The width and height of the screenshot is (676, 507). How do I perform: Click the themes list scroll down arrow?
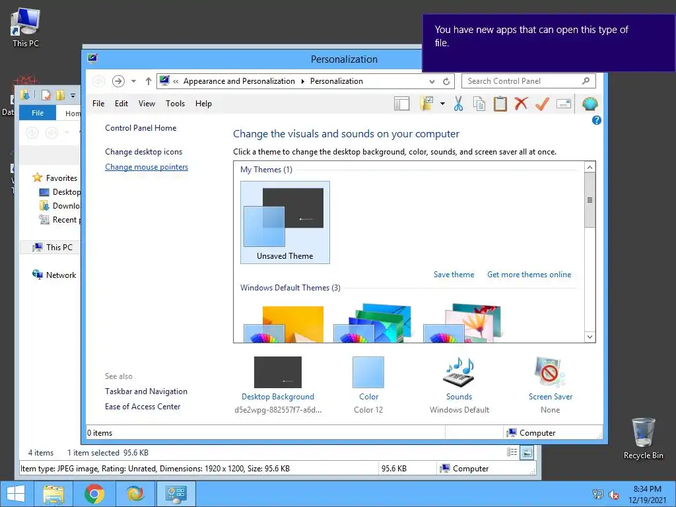[590, 337]
